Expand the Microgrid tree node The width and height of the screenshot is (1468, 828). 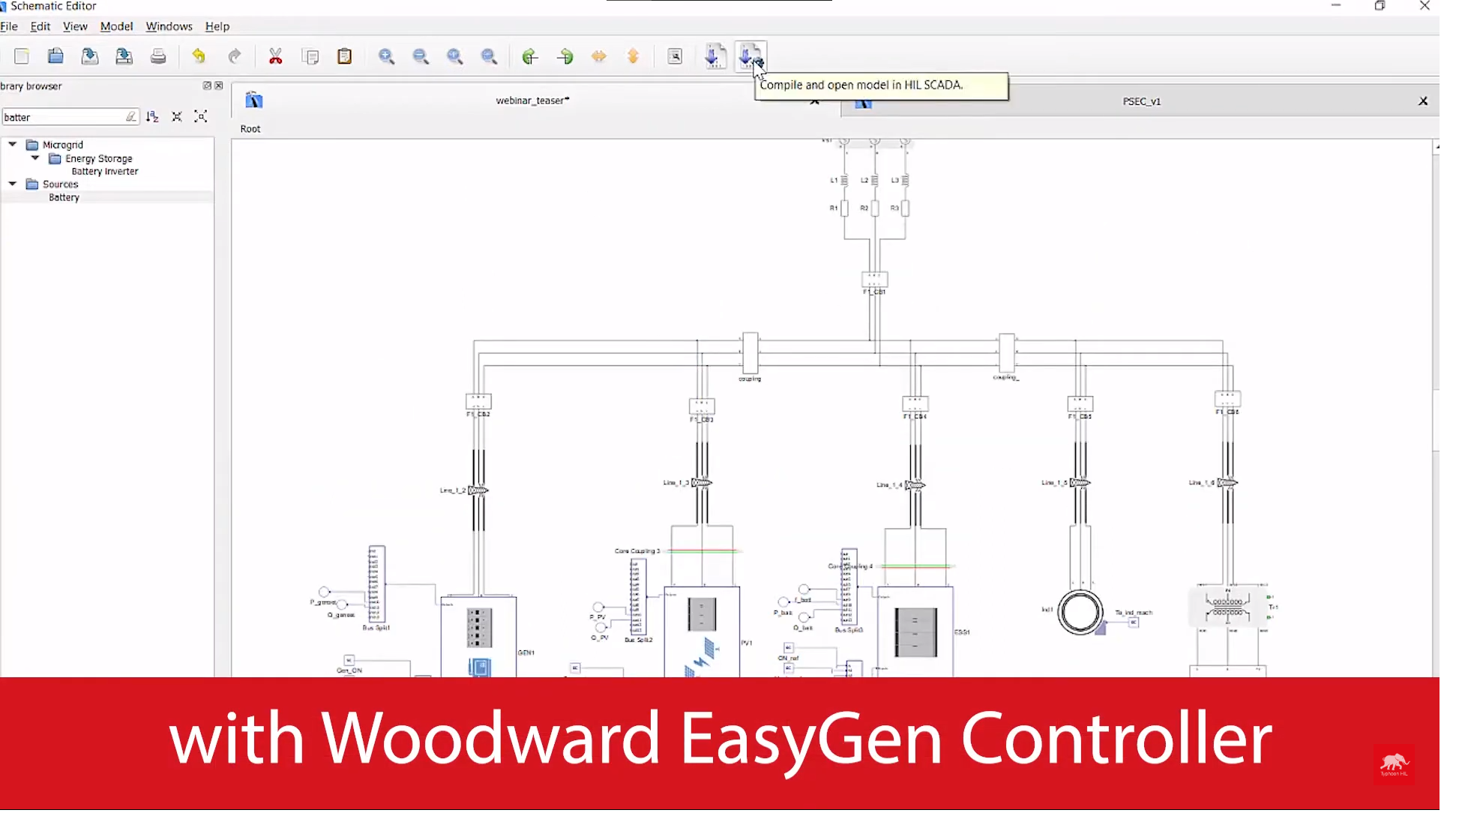click(12, 143)
